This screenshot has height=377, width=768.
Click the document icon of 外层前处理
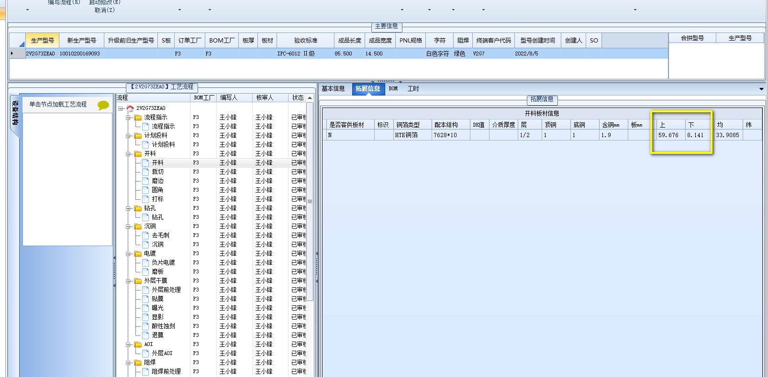pos(146,290)
